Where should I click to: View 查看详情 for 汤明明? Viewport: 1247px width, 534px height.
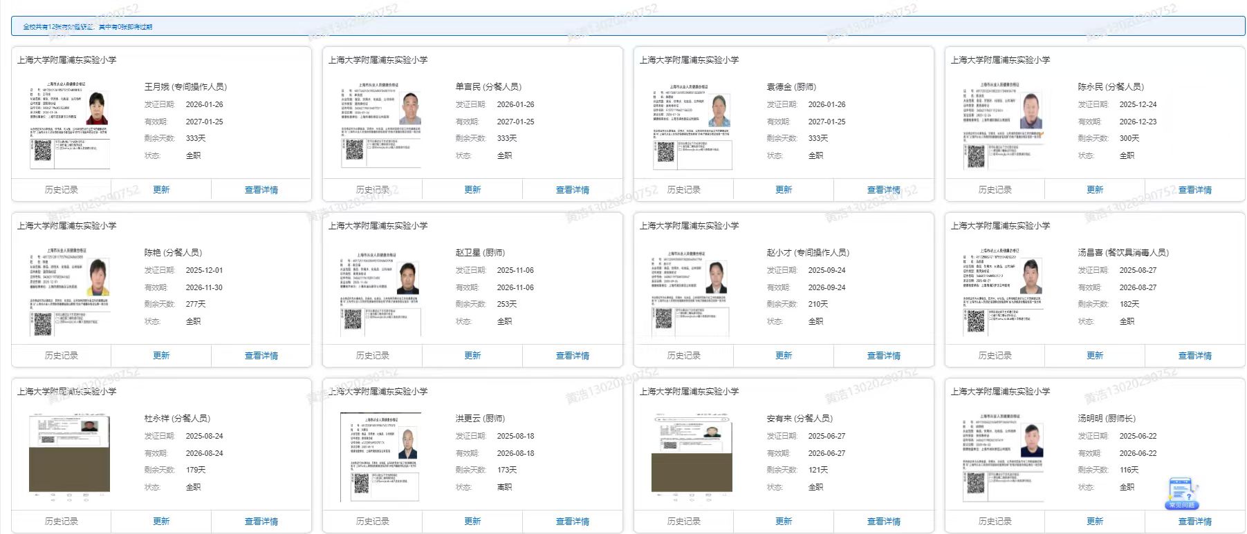(1195, 522)
